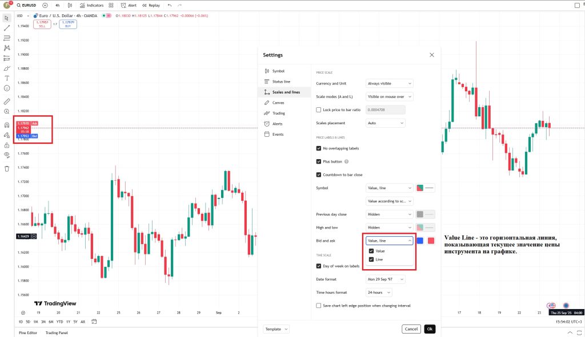Open the candles chart type menu
The width and height of the screenshot is (585, 337).
pos(70,5)
